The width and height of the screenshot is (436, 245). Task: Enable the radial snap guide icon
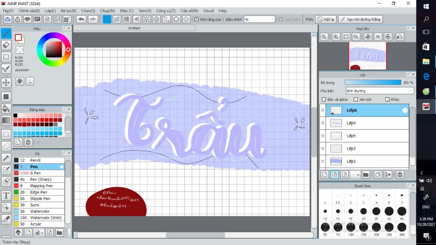146,19
